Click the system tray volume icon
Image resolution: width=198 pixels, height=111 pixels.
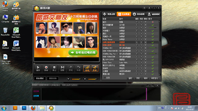[179, 108]
